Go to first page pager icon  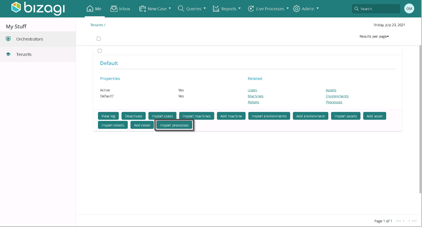[x=399, y=221]
